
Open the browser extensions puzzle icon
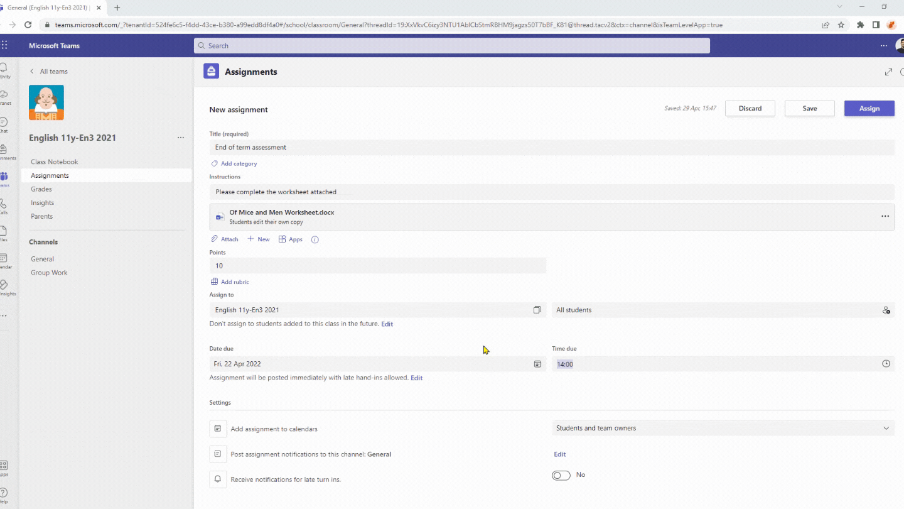[x=859, y=25]
